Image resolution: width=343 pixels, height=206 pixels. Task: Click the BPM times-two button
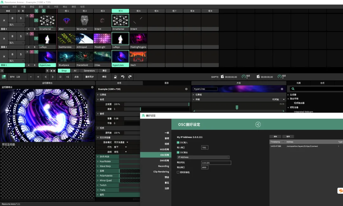tap(68, 77)
